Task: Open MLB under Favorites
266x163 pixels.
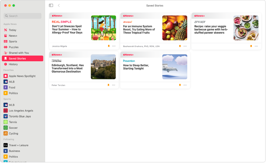Action: 22,82
